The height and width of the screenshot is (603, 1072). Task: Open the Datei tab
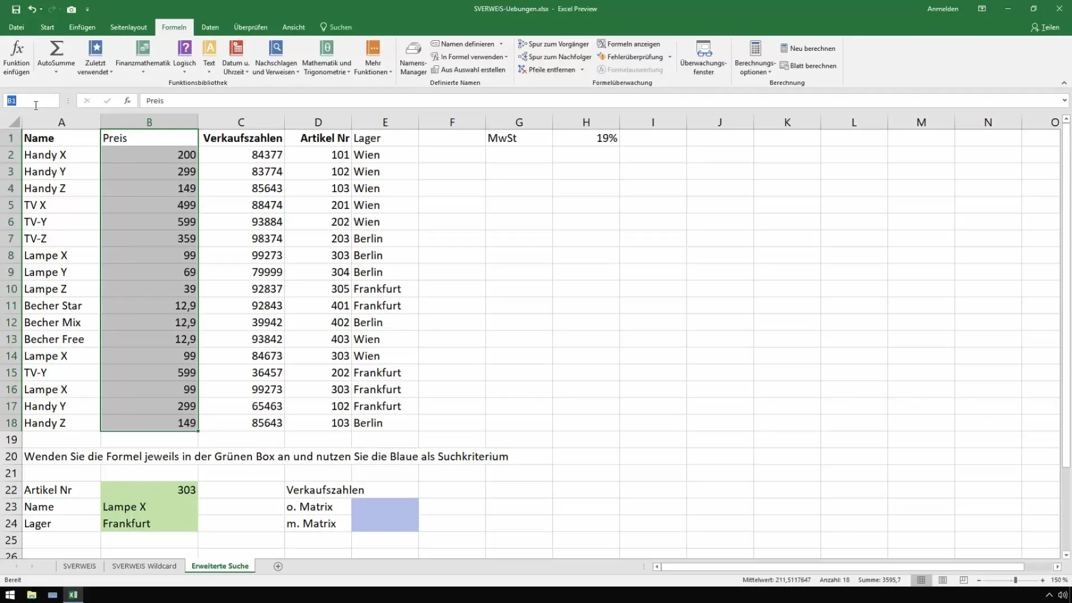coord(16,27)
